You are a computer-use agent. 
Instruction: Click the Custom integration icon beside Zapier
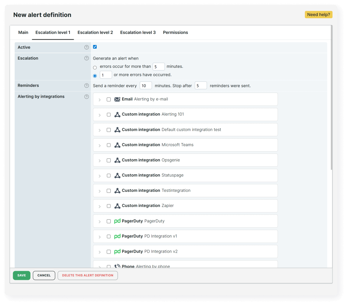[117, 205]
